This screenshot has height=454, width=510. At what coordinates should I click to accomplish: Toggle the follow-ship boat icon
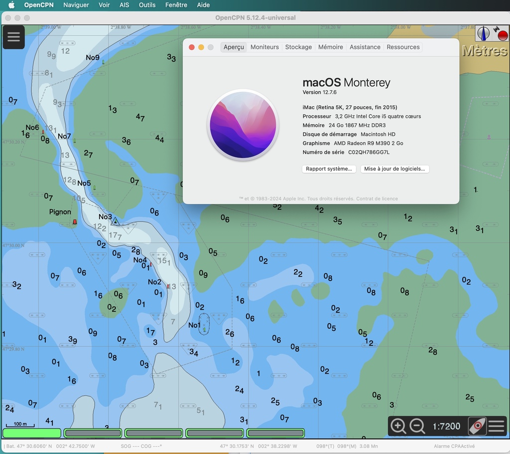click(x=477, y=426)
